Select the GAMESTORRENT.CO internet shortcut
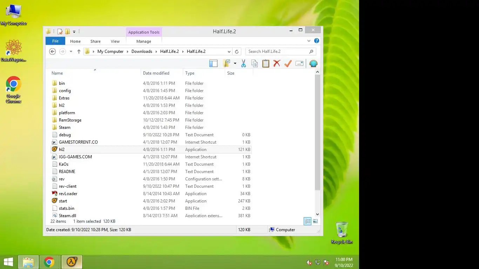Screen dimensions: 479x269 (78, 142)
